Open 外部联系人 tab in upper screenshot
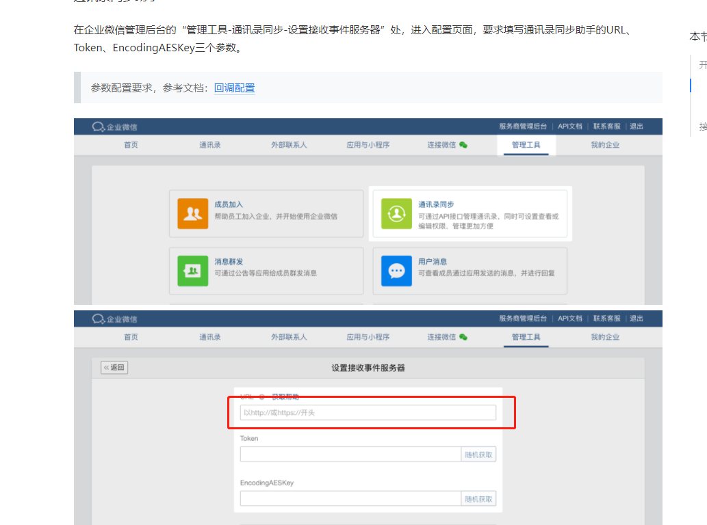Image resolution: width=707 pixels, height=525 pixels. 289,145
